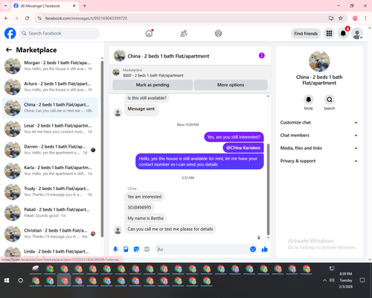View site information icon in address bar
Screen dimensions: 372x298
pos(39,18)
